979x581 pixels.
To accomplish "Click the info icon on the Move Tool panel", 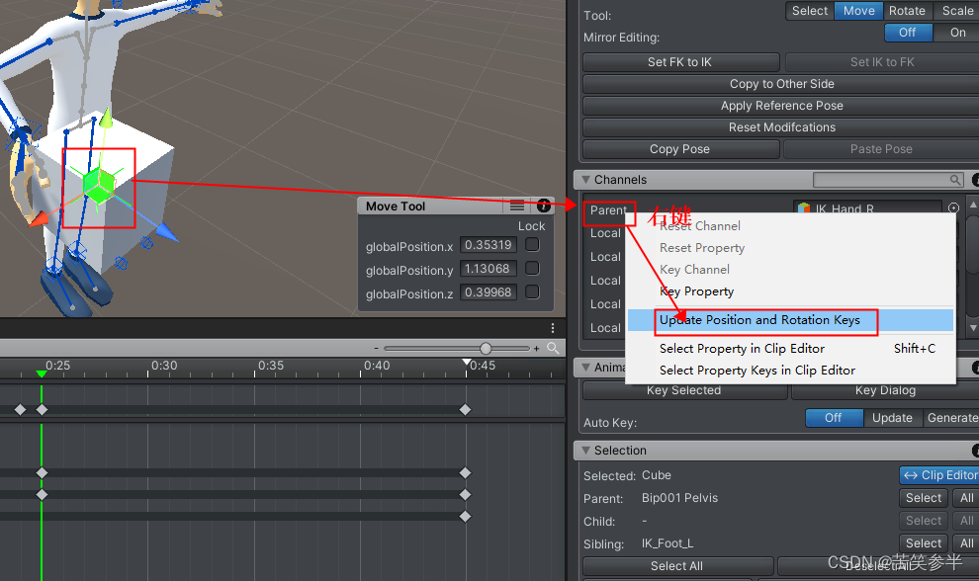I will pyautogui.click(x=542, y=207).
